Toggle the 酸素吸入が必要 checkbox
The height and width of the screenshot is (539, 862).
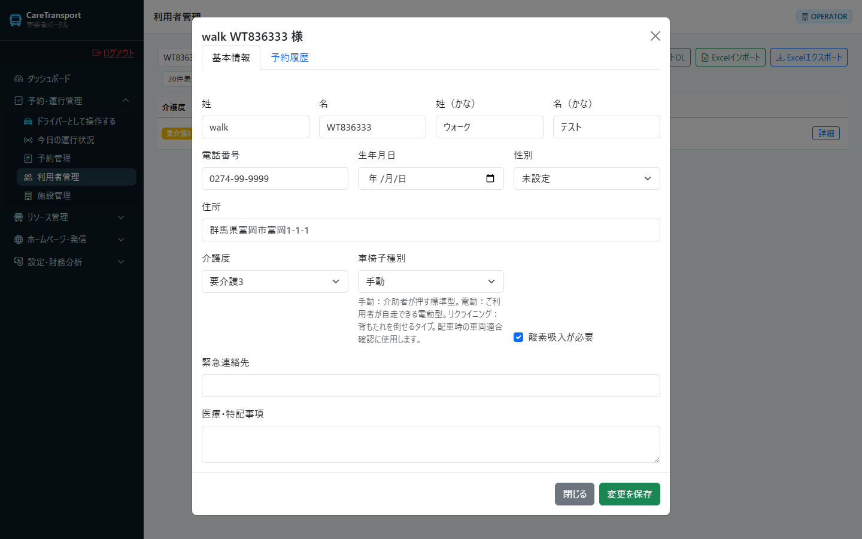pyautogui.click(x=518, y=337)
